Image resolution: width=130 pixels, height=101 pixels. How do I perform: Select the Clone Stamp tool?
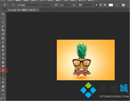click(3, 46)
